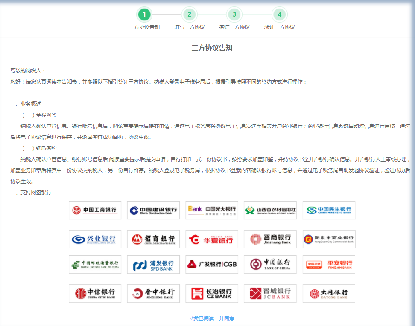415x326 pixels.
Task: Select the SPD Bank 浦发银行 logo
Action: point(153,264)
